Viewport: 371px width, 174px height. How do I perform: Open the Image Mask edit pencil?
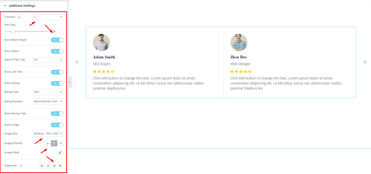61,153
